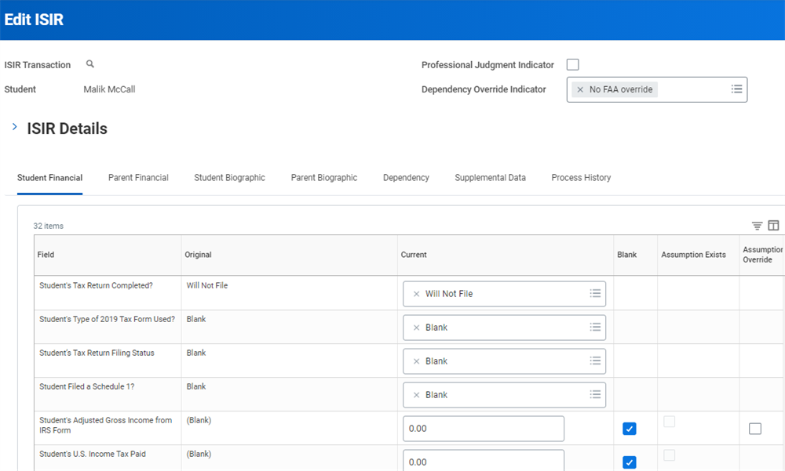Click the Student's Tax Return Completed? field label
The image size is (785, 471).
tap(96, 285)
